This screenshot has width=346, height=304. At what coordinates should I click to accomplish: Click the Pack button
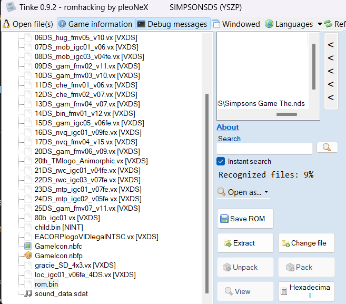(x=307, y=267)
